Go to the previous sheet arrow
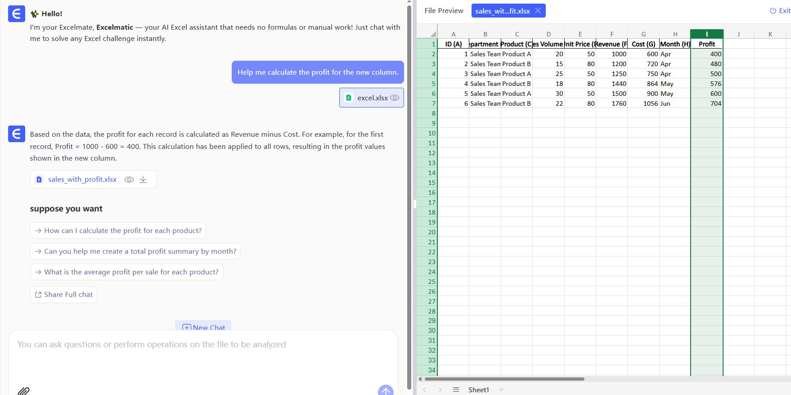This screenshot has width=791, height=395. tap(425, 390)
